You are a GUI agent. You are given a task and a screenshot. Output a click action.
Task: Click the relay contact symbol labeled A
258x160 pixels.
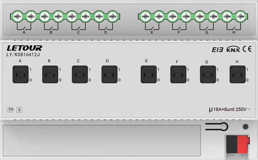pos(24,28)
